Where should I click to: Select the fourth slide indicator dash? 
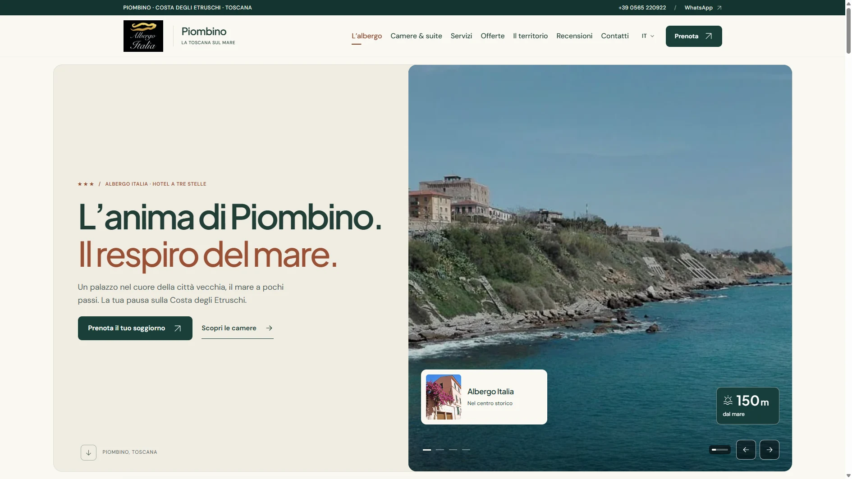[x=466, y=450]
